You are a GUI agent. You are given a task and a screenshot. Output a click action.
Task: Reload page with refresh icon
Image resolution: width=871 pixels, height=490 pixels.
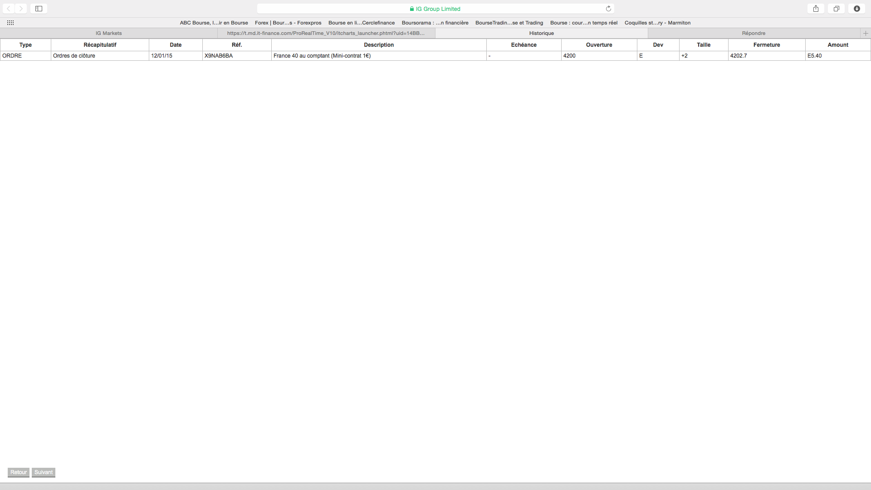(608, 9)
